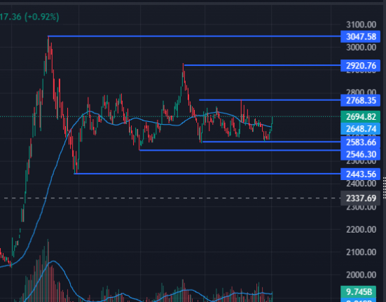
Task: Select the blue horizontal line at 3047.58
Action: click(195, 36)
